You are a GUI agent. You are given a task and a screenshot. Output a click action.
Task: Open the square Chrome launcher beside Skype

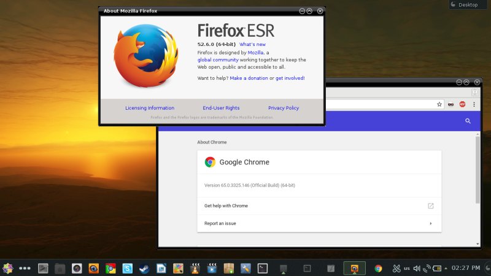(x=110, y=268)
